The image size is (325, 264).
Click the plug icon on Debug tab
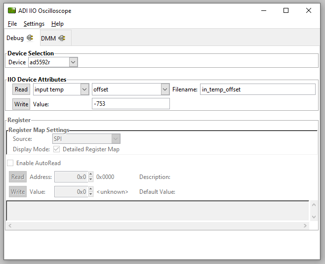[30, 38]
